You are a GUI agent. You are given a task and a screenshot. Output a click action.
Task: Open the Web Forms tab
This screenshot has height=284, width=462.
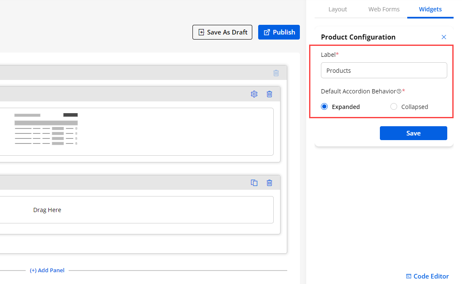[x=384, y=9]
